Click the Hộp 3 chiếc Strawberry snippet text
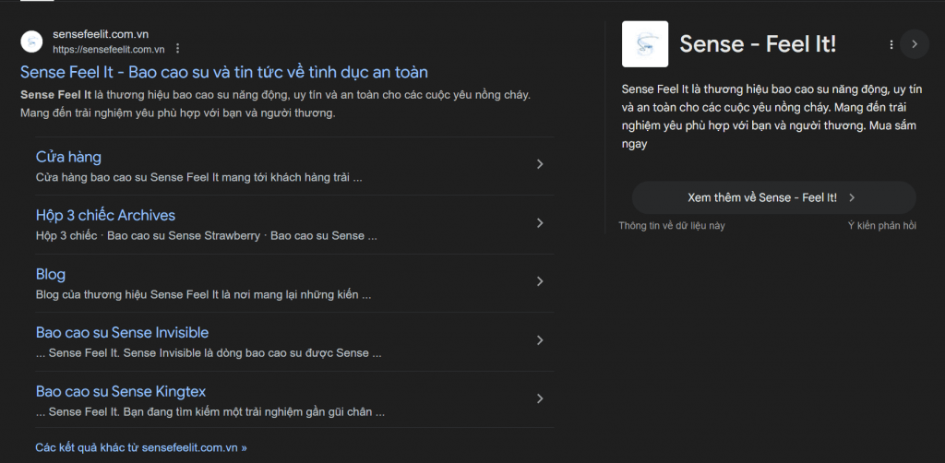The width and height of the screenshot is (945, 463). (206, 236)
